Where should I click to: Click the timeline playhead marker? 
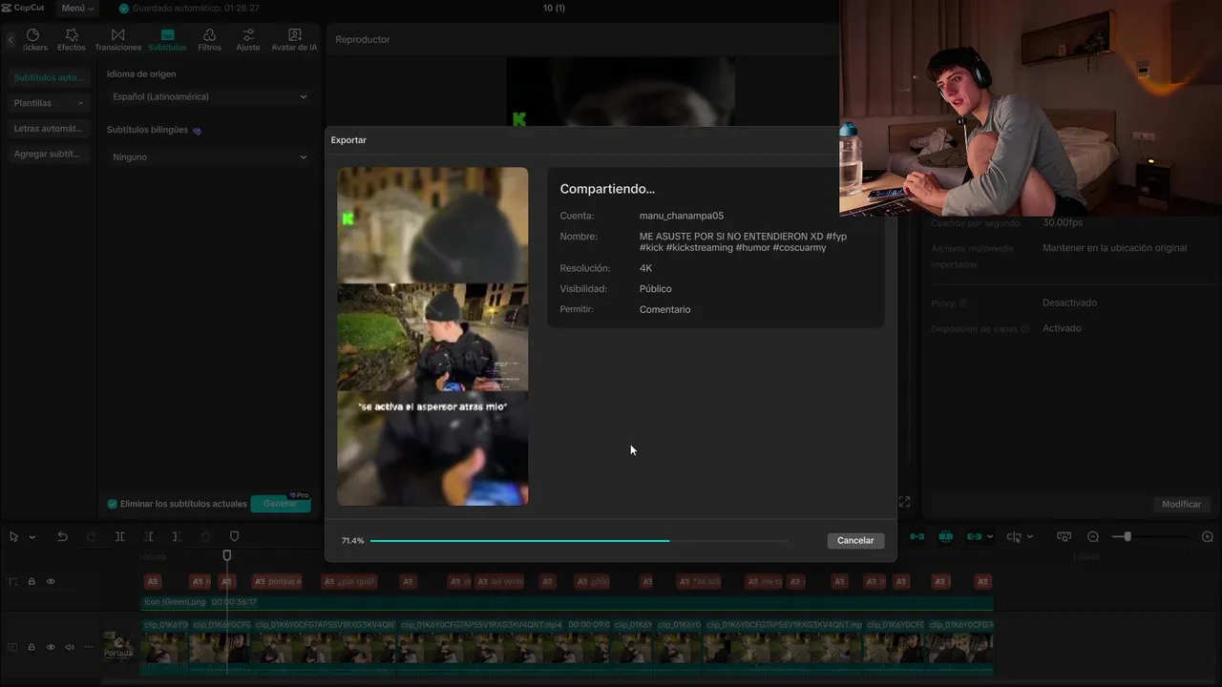click(x=226, y=555)
